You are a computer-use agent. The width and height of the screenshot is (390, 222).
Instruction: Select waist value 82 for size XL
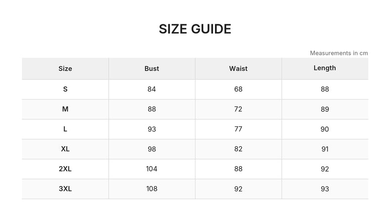pos(238,149)
